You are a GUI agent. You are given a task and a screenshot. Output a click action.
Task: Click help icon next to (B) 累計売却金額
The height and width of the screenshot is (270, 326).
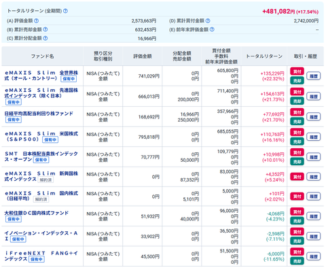[x=46, y=29]
